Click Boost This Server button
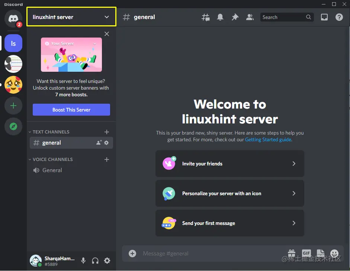Image resolution: width=350 pixels, height=271 pixels. click(x=71, y=110)
